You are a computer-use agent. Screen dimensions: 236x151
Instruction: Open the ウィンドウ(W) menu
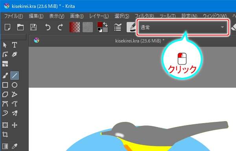(x=215, y=16)
